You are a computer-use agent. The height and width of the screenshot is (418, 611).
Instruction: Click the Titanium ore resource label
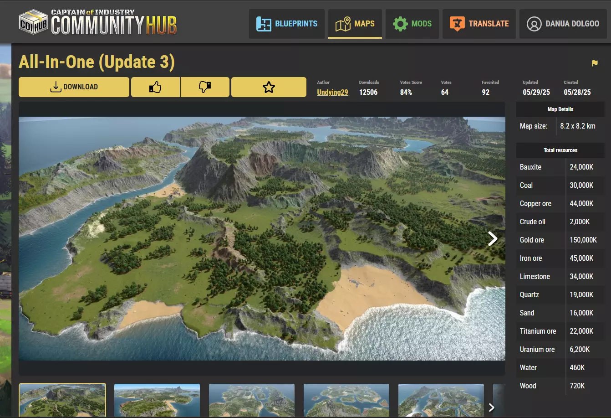[x=538, y=331]
